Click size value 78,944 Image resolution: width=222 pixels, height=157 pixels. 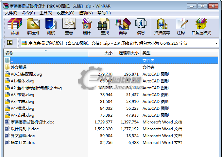tap(106, 95)
